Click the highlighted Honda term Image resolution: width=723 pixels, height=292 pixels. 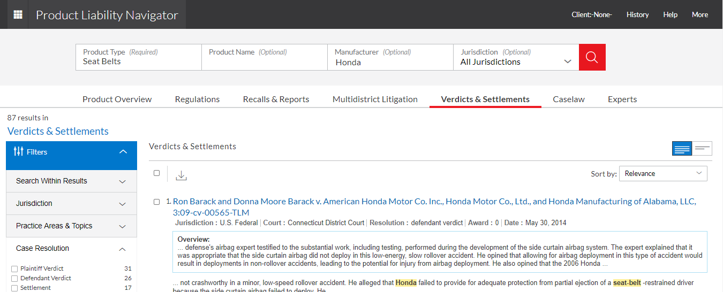click(406, 283)
